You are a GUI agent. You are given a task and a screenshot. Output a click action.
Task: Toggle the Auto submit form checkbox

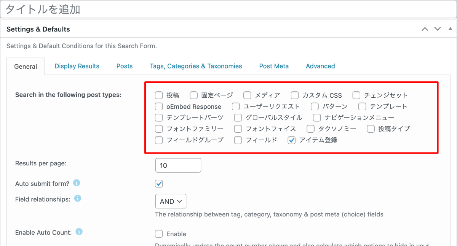pyautogui.click(x=159, y=184)
